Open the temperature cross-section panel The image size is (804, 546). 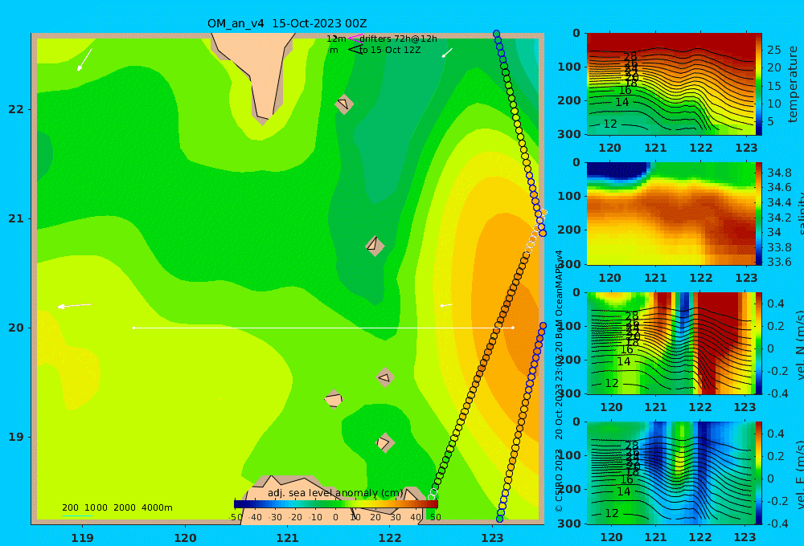click(671, 84)
